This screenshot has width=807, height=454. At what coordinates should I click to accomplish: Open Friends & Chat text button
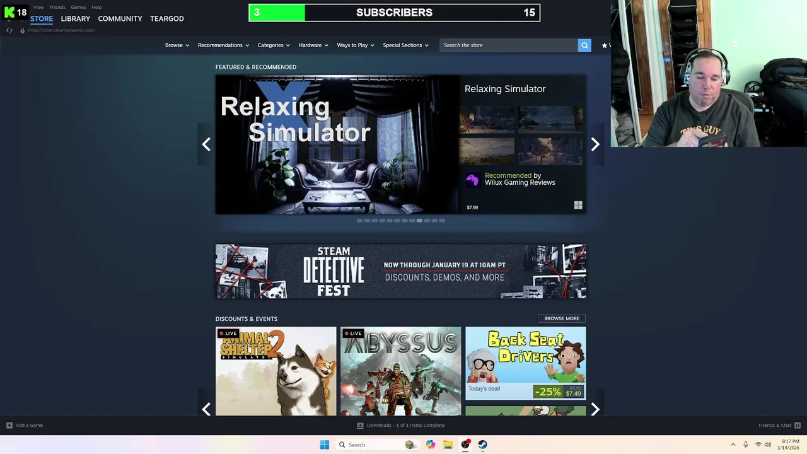click(775, 425)
